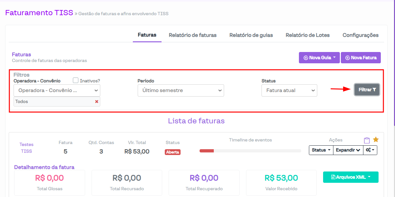
Task: Click the Filtrar funnel button
Action: (x=367, y=90)
